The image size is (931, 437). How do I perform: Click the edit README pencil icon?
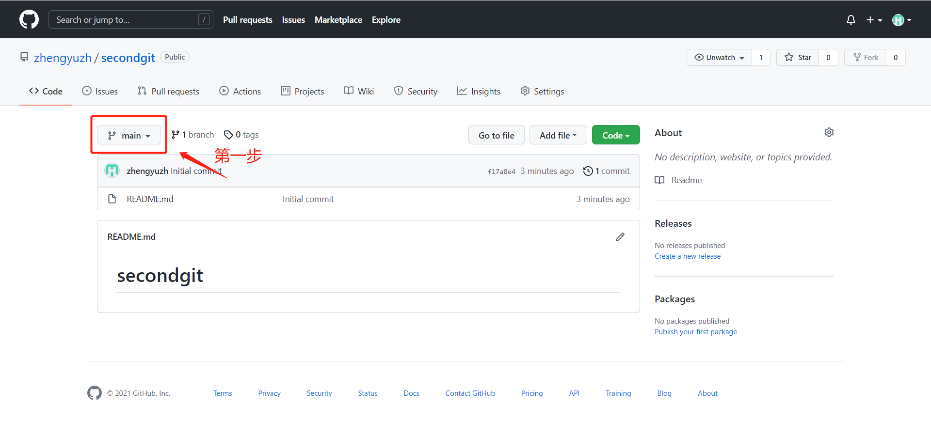(620, 237)
